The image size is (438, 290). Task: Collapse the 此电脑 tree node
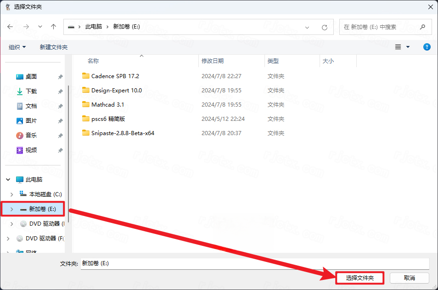coord(8,180)
